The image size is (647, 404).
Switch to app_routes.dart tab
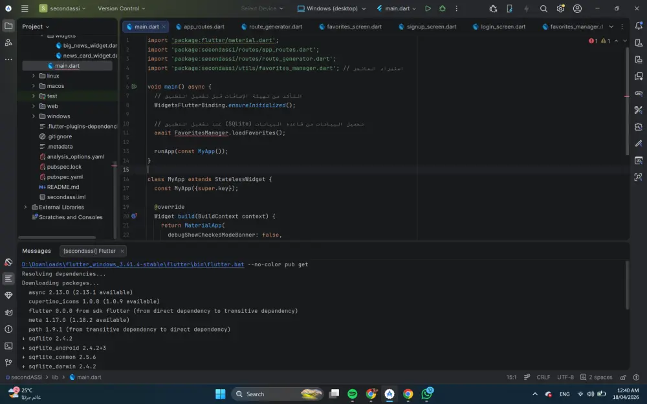200,27
